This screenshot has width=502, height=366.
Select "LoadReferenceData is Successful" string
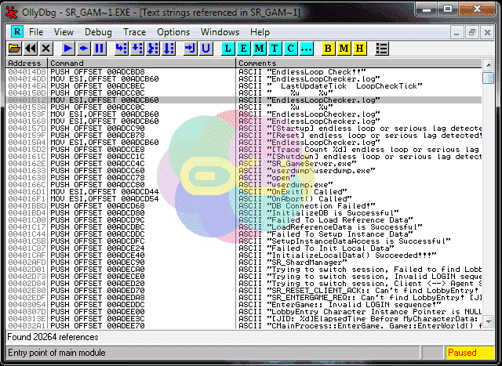click(x=330, y=226)
